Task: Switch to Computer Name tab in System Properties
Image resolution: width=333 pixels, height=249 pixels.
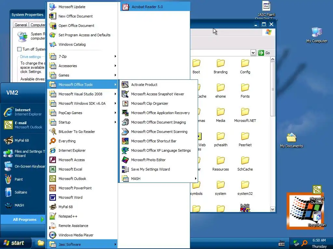Action: coord(38,25)
